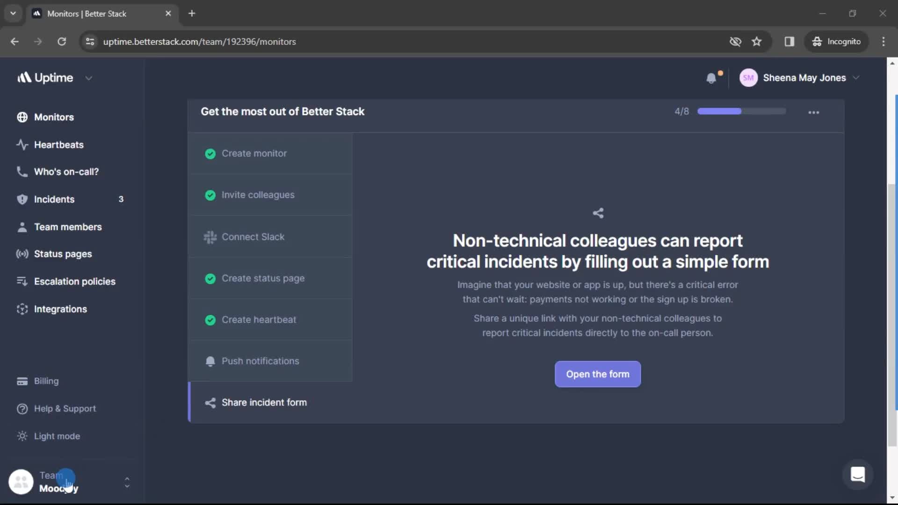The height and width of the screenshot is (505, 898).
Task: Select the Push notifications step
Action: coord(270,361)
